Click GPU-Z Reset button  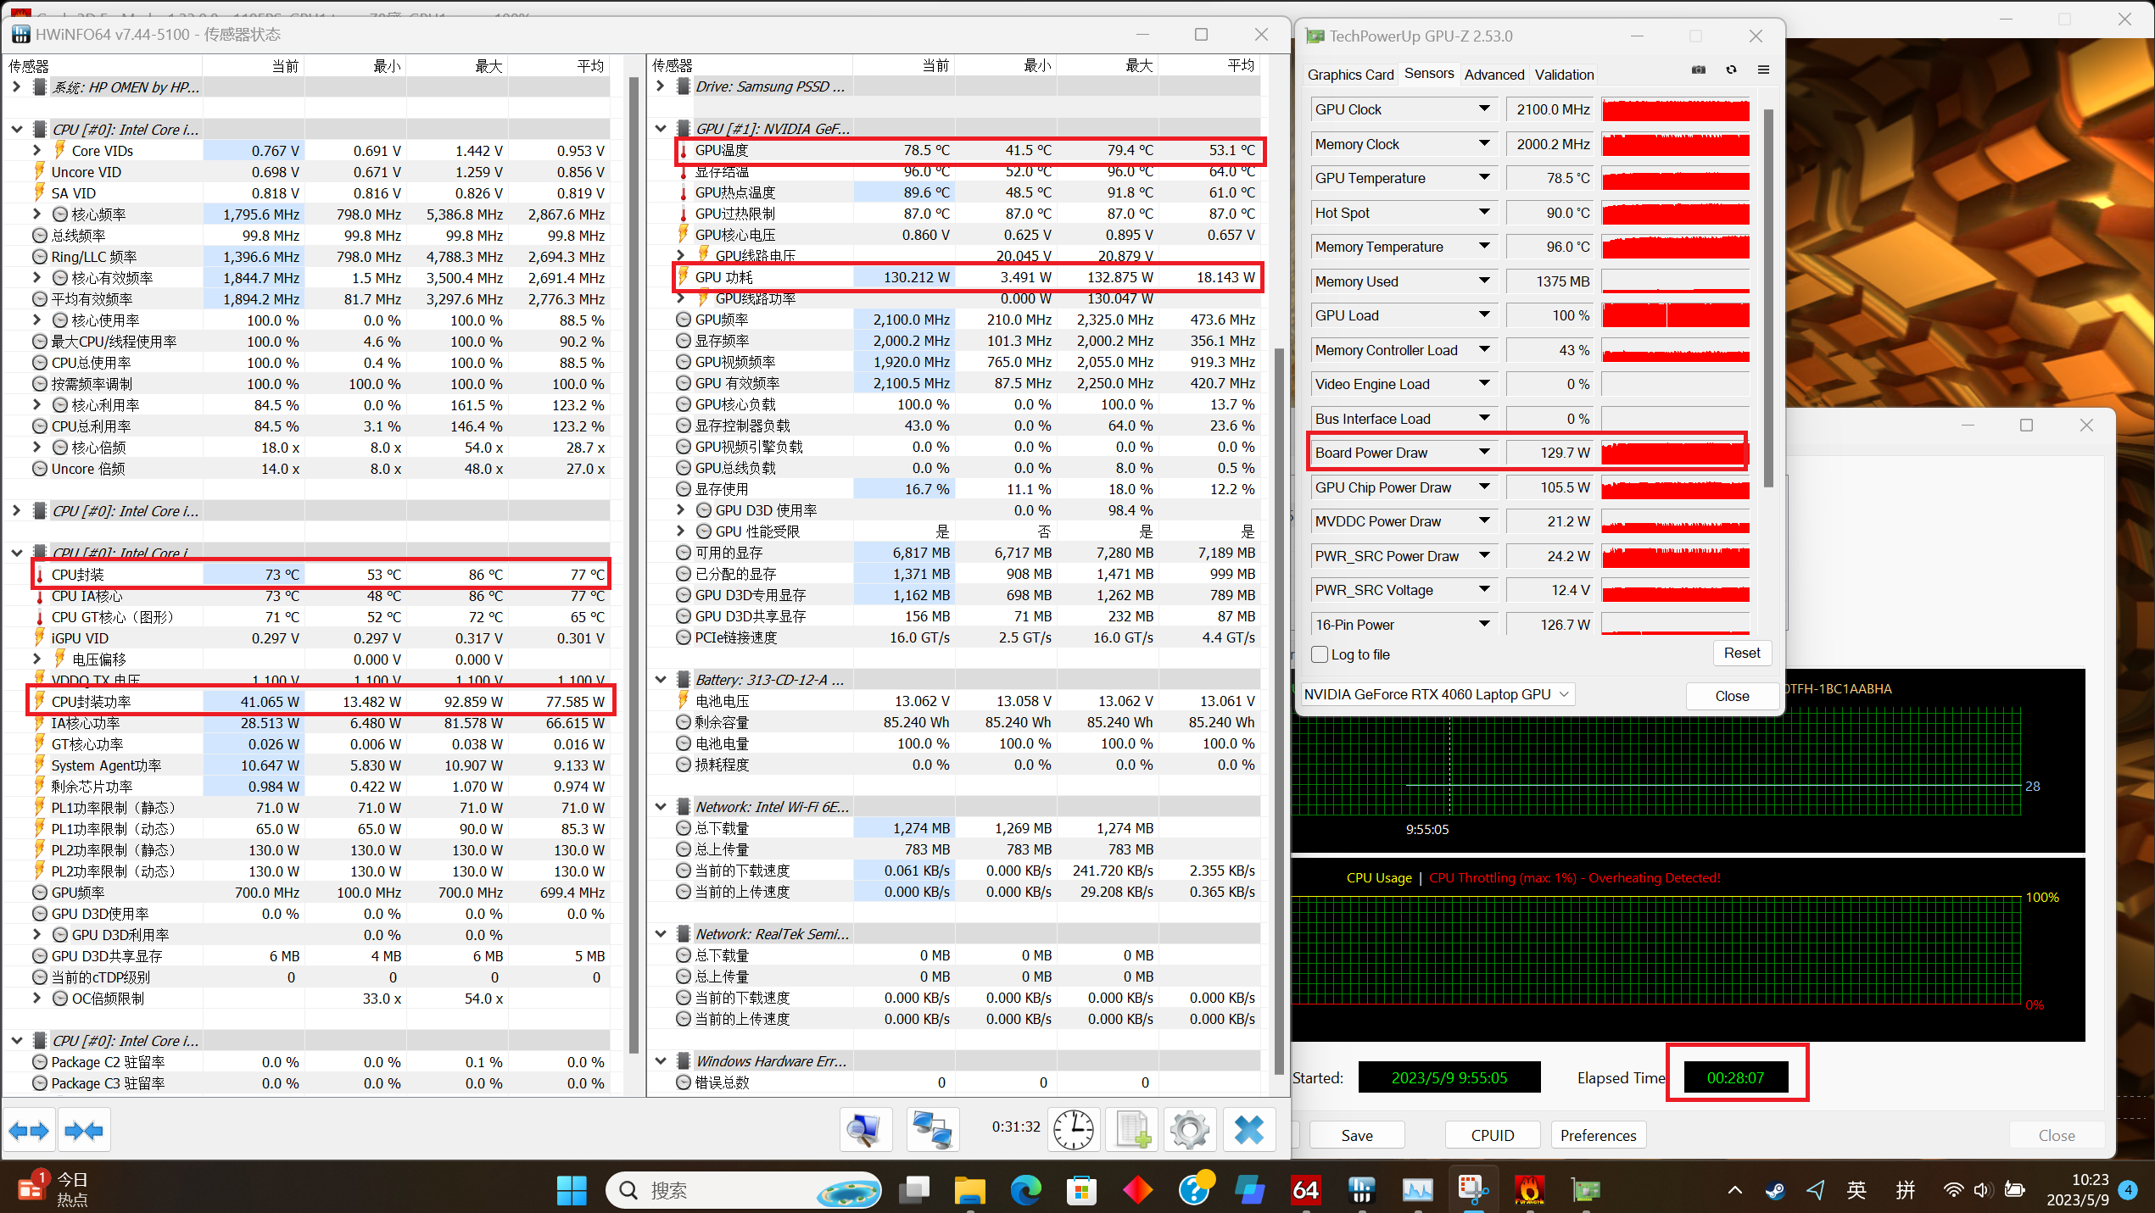pyautogui.click(x=1742, y=653)
